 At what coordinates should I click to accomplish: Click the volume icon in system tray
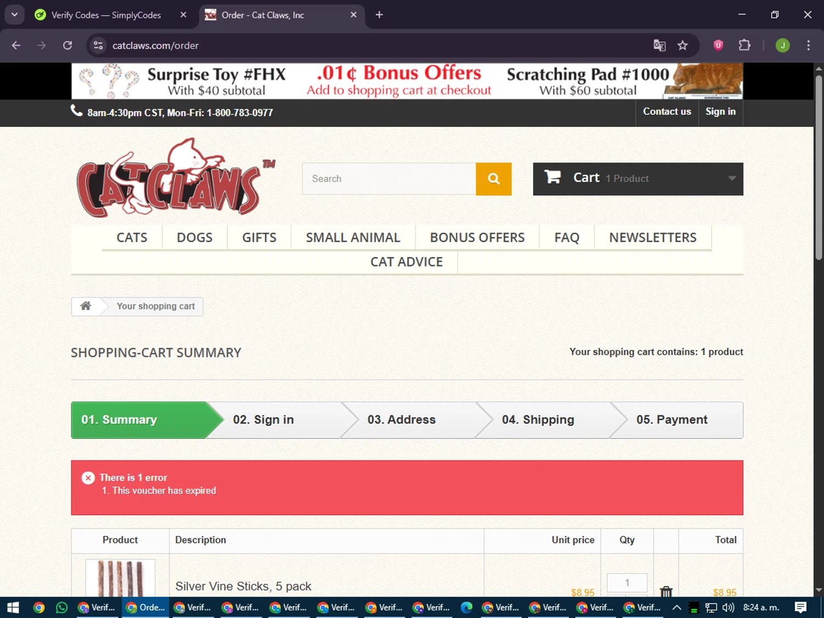click(x=728, y=608)
